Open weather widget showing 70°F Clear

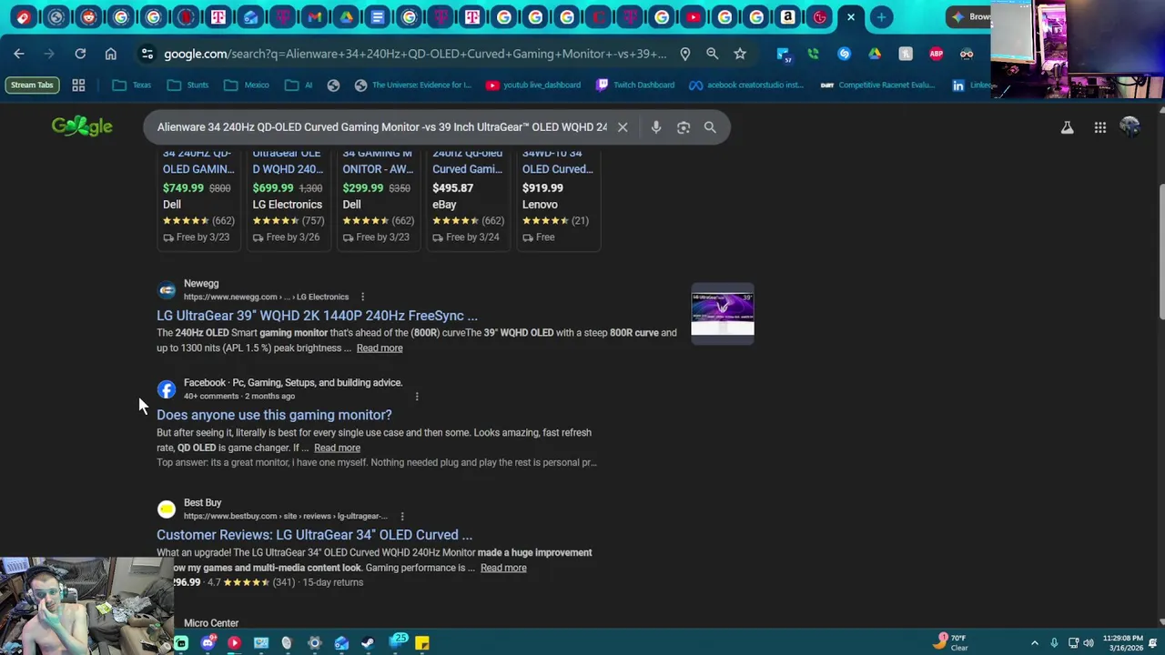950,643
